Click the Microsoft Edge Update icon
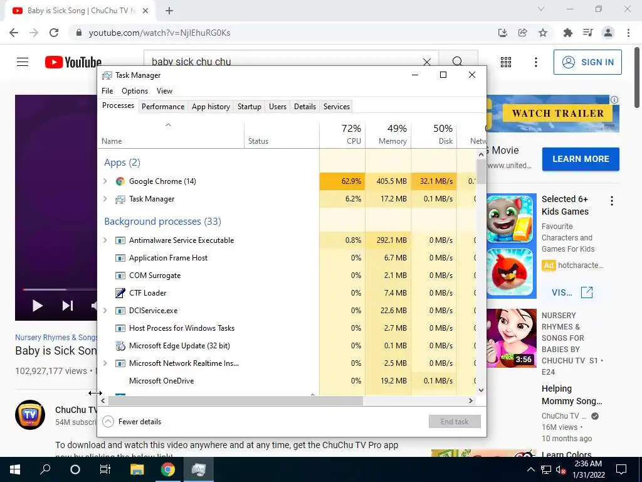Viewport: 642px width, 482px height. (x=120, y=346)
